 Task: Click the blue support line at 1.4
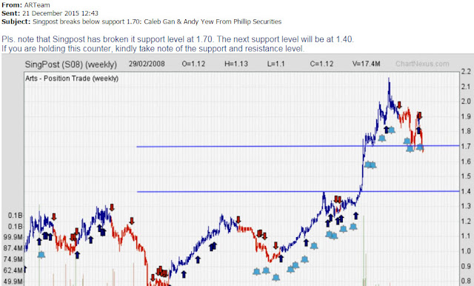[298, 191]
